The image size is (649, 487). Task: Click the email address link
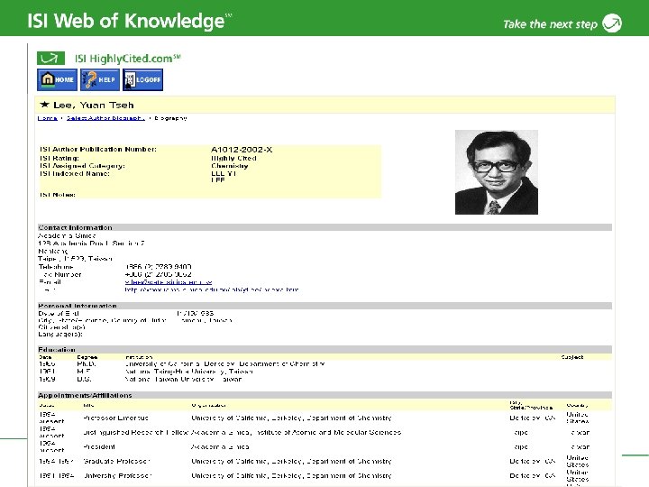click(x=169, y=282)
